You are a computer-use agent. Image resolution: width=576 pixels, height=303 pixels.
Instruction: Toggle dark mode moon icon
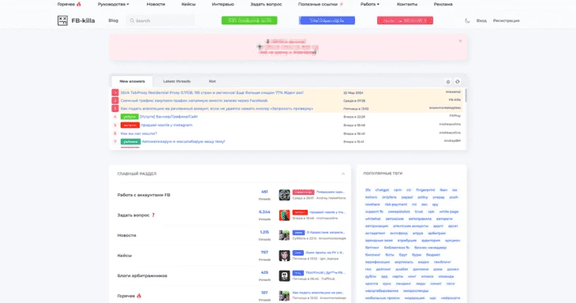pyautogui.click(x=467, y=21)
